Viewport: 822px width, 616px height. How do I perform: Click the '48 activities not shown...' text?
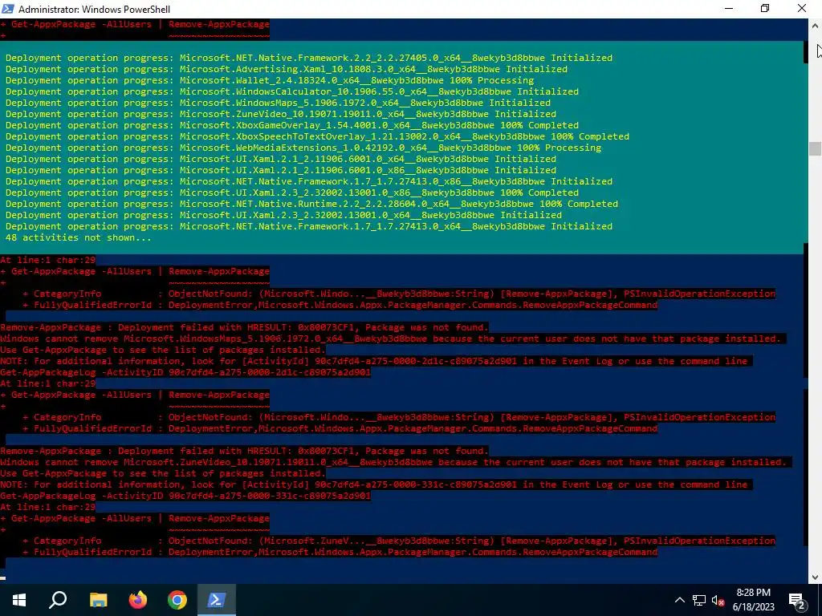click(x=78, y=237)
